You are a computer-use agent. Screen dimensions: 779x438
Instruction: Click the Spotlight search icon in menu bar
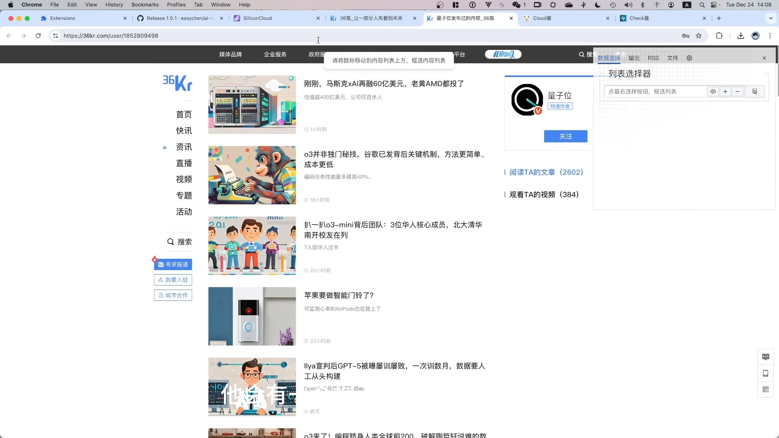(x=702, y=5)
